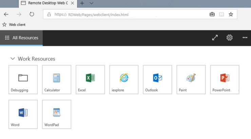
Task: Launch the WordPad remote app
Action: 56,114
